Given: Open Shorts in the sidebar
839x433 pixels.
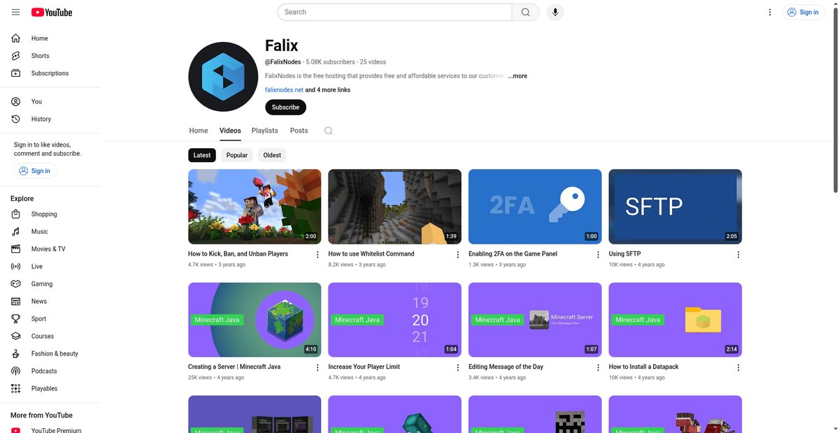Looking at the screenshot, I should point(50,56).
